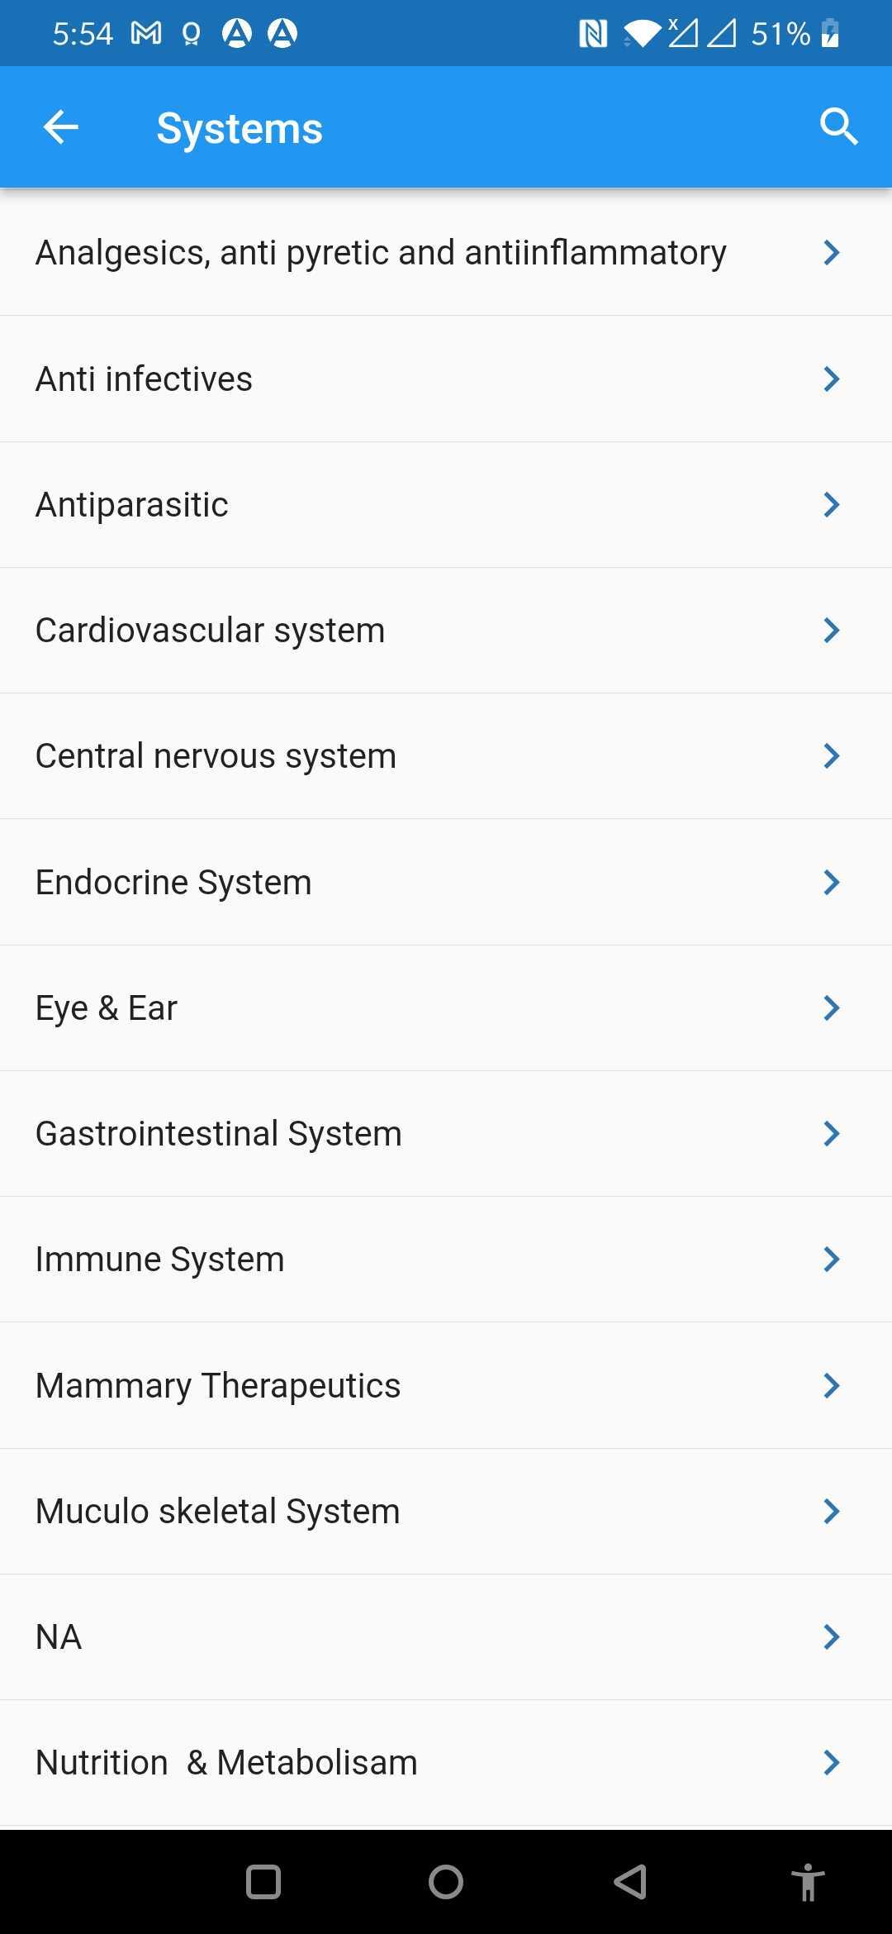Screen dimensions: 892x1934
Task: Expand the Eye & Ear chevron
Action: pos(831,1007)
